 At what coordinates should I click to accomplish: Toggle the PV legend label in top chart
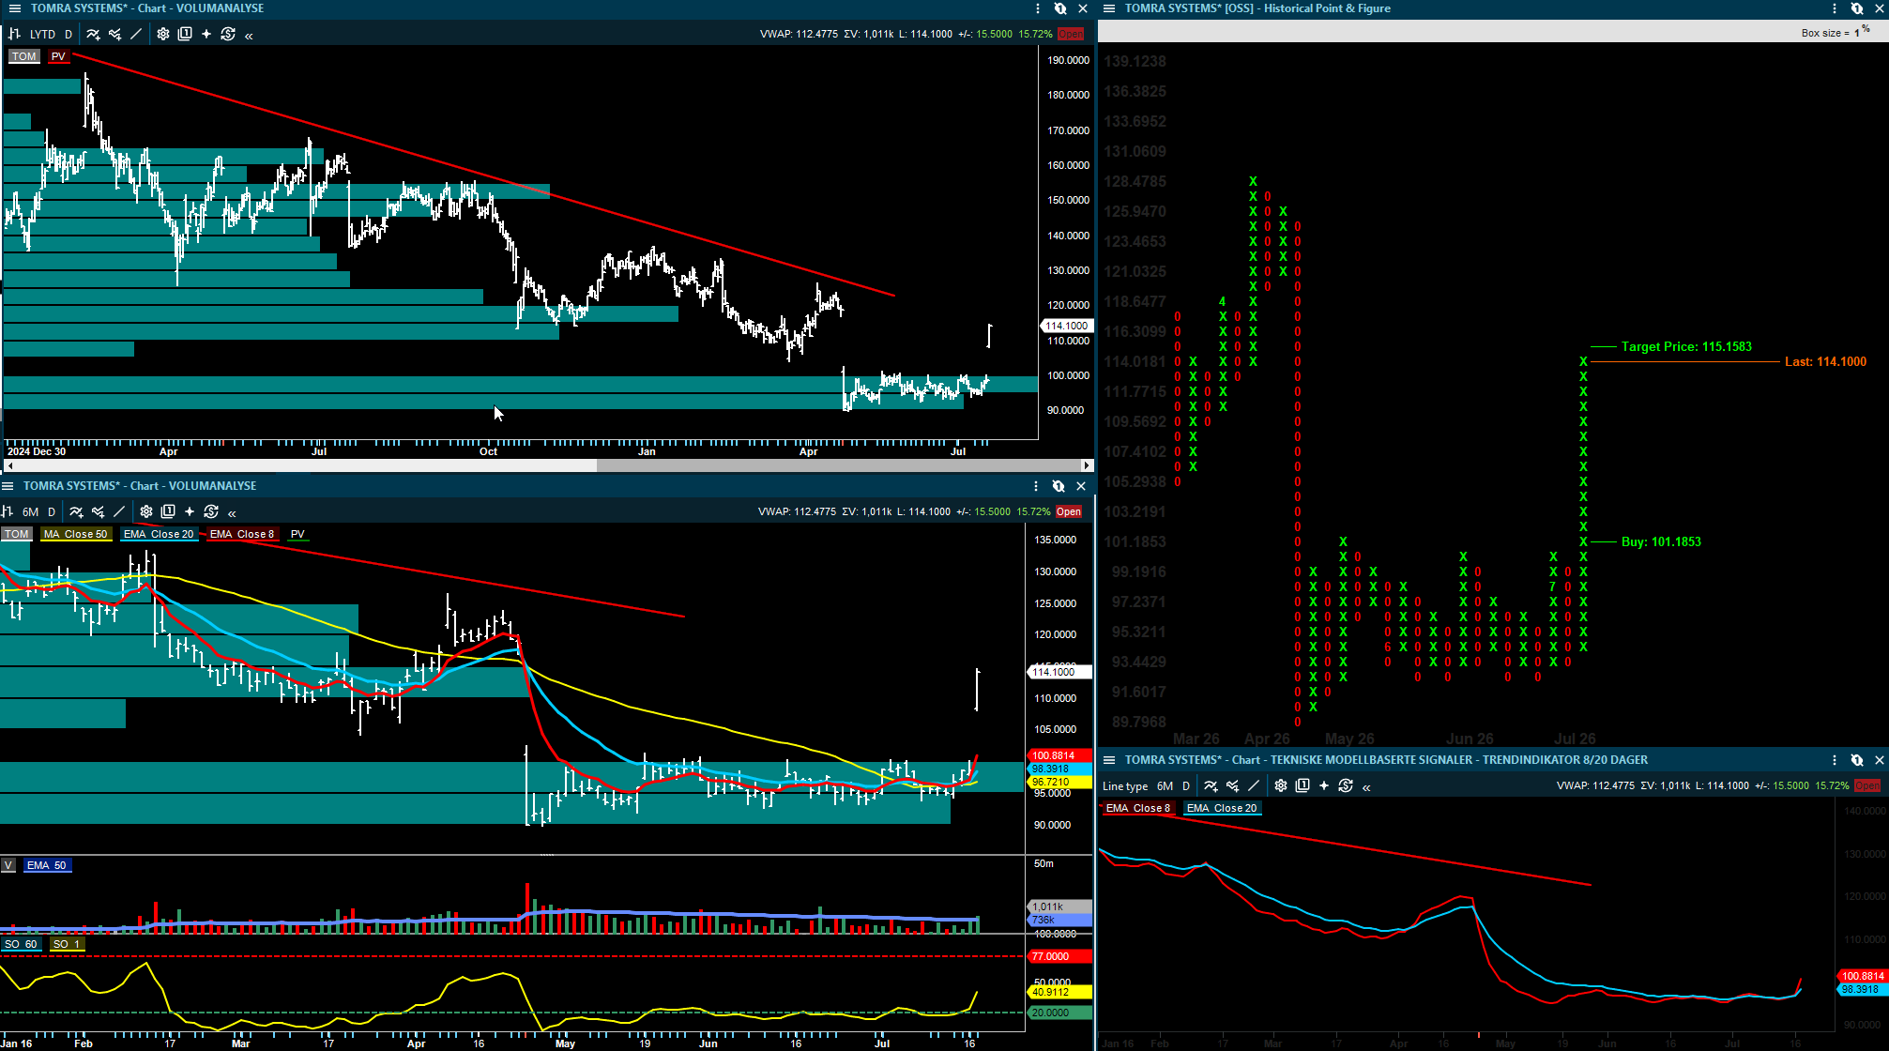click(x=58, y=56)
